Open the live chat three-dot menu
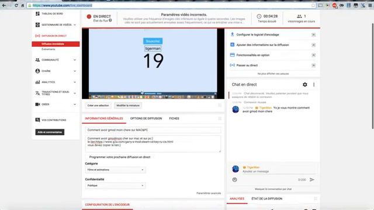The image size is (374, 210). pos(314,85)
